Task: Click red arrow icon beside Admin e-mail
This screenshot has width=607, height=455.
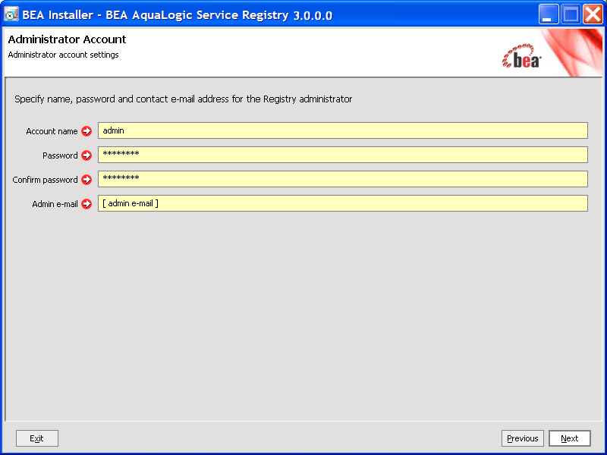Action: tap(86, 204)
